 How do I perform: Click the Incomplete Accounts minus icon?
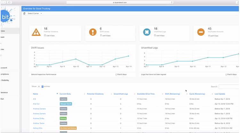201,32
